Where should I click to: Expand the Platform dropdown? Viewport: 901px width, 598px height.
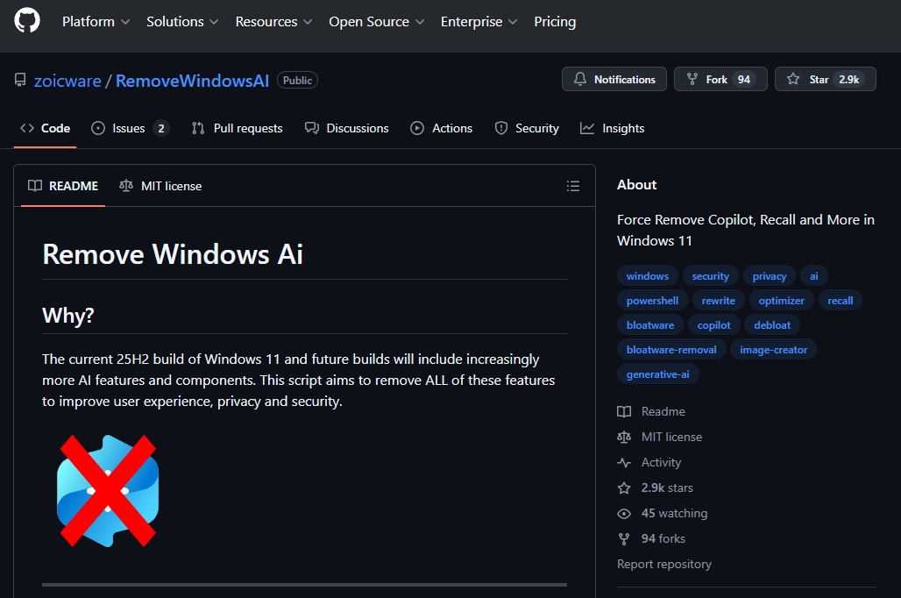tap(95, 21)
